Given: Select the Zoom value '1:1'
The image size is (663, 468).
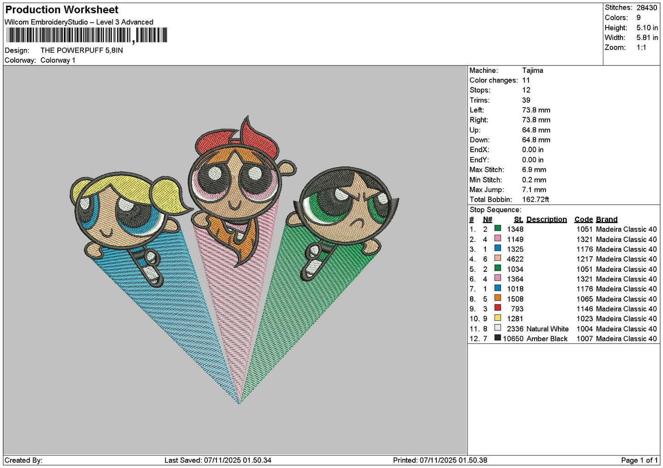Looking at the screenshot, I should pos(641,48).
